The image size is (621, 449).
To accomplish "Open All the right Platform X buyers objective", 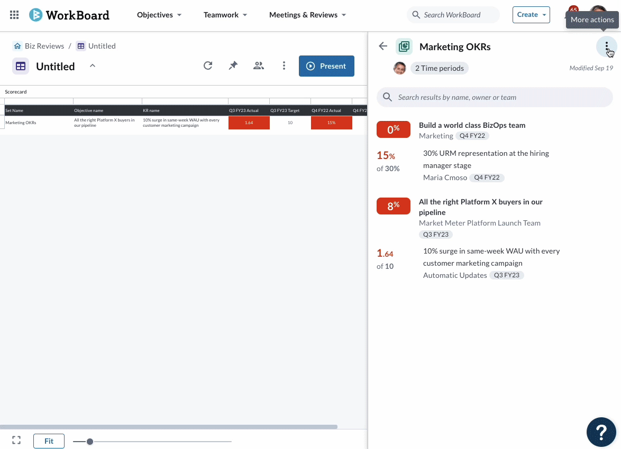I will 481,207.
